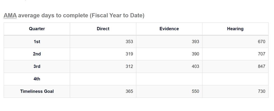Select the Evidence column header

[x=169, y=29]
